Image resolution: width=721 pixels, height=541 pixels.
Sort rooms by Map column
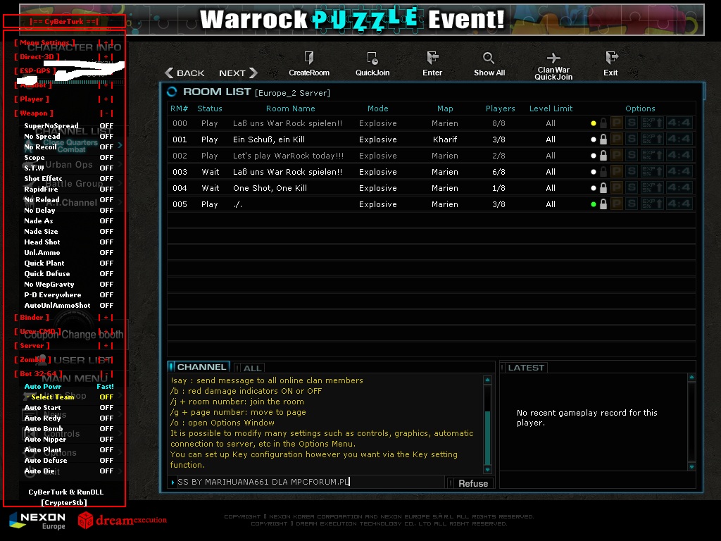pyautogui.click(x=445, y=108)
